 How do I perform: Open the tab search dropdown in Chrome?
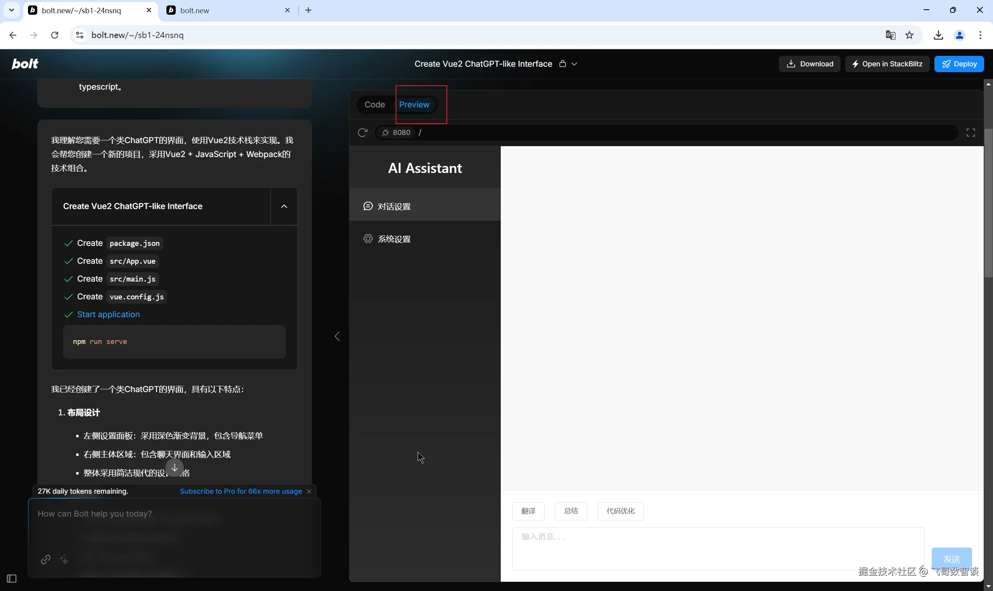click(12, 10)
